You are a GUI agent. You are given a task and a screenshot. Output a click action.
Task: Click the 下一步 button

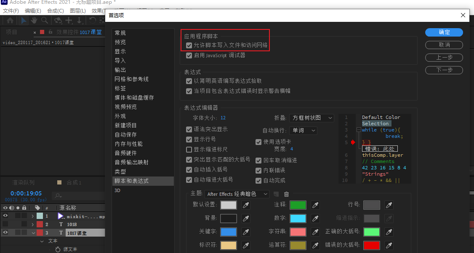[444, 70]
